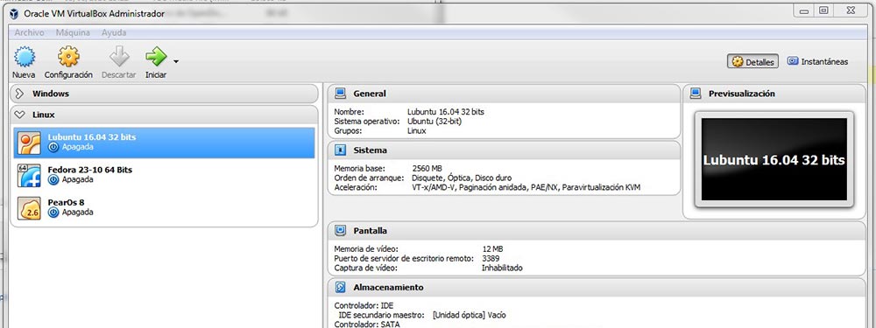Open the Ayuda menu
Screen dimensions: 876x328
coord(113,33)
